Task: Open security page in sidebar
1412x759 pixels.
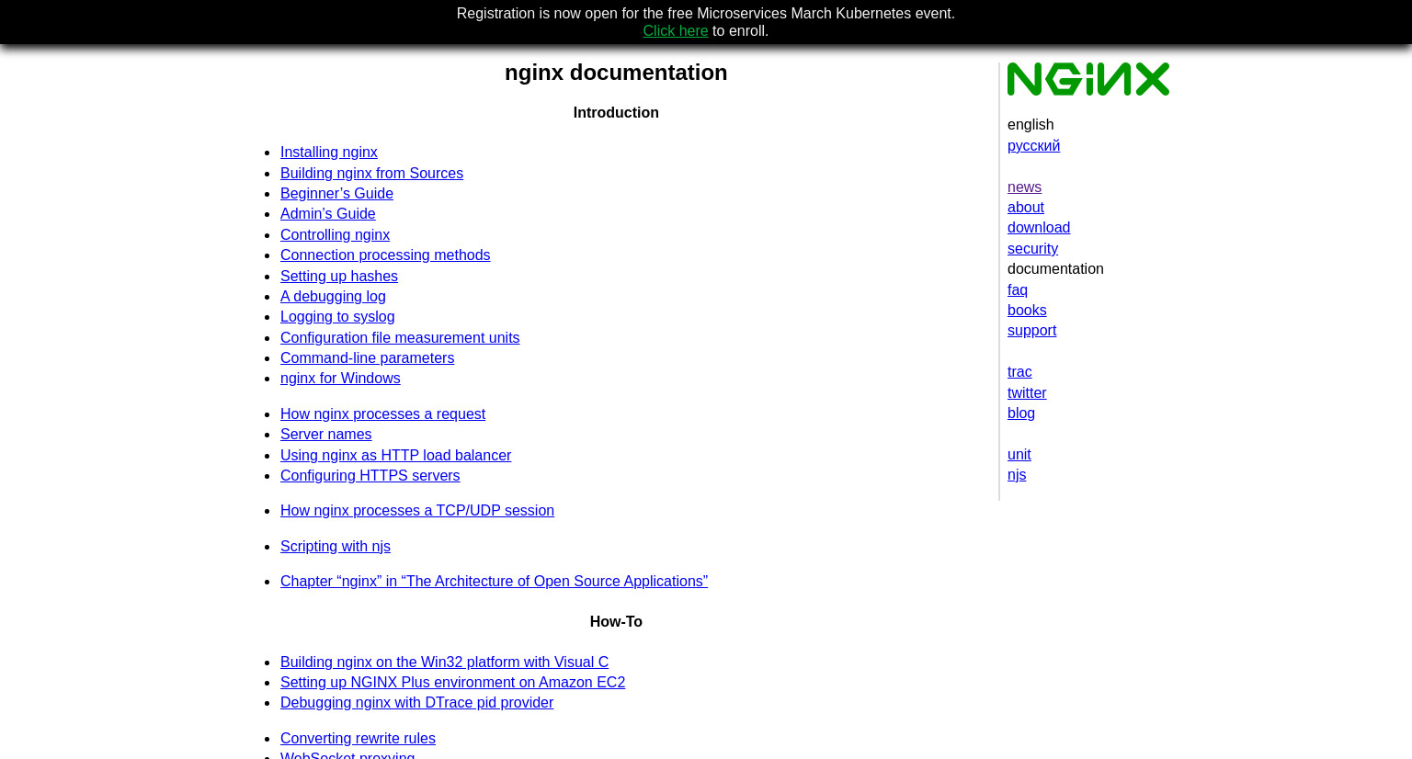Action: (1032, 249)
